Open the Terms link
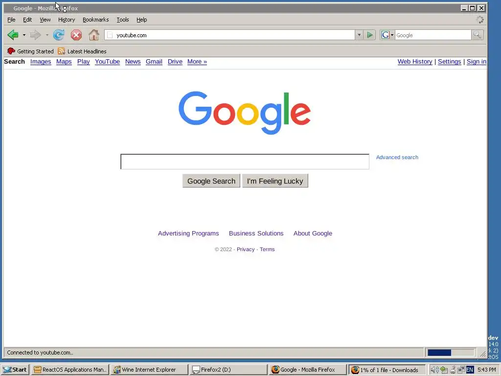 267,249
